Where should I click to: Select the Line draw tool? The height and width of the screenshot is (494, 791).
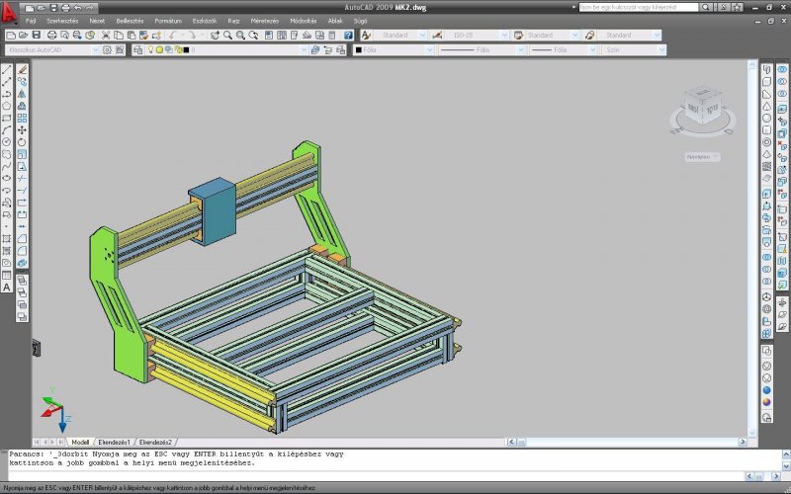(7, 69)
